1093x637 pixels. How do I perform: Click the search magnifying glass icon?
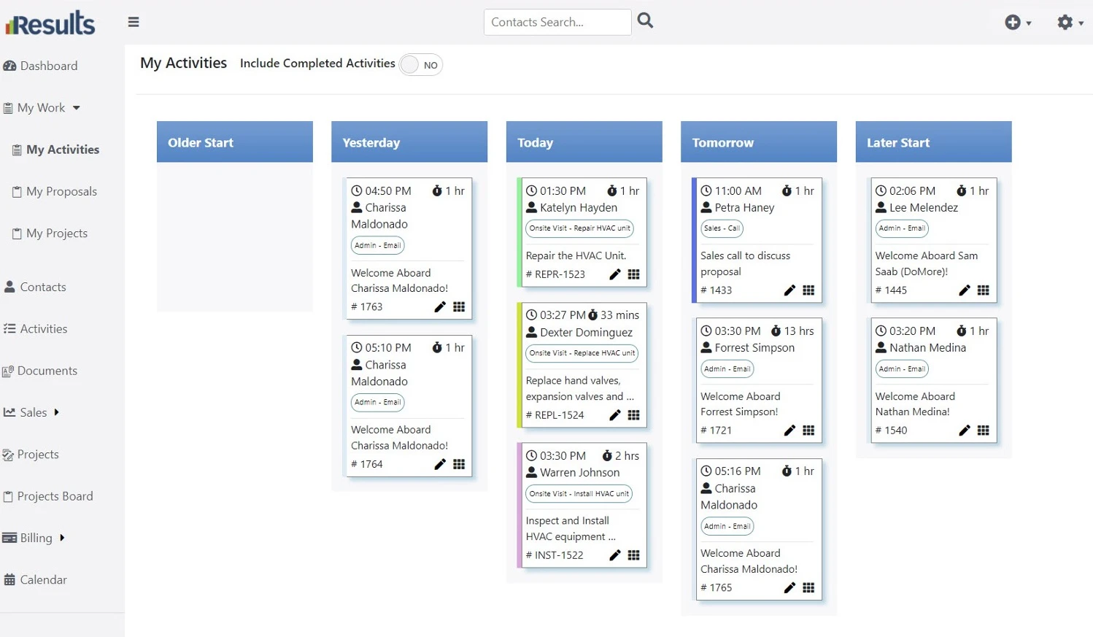pyautogui.click(x=645, y=21)
